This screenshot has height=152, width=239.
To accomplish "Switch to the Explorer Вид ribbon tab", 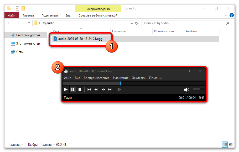I will (x=68, y=15).
